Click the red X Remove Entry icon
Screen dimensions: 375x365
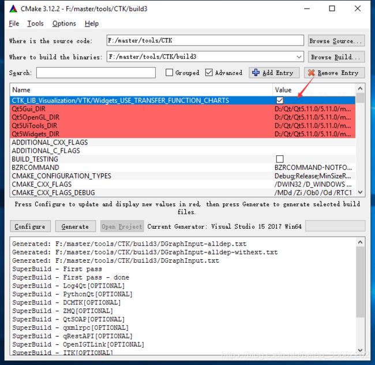click(311, 73)
